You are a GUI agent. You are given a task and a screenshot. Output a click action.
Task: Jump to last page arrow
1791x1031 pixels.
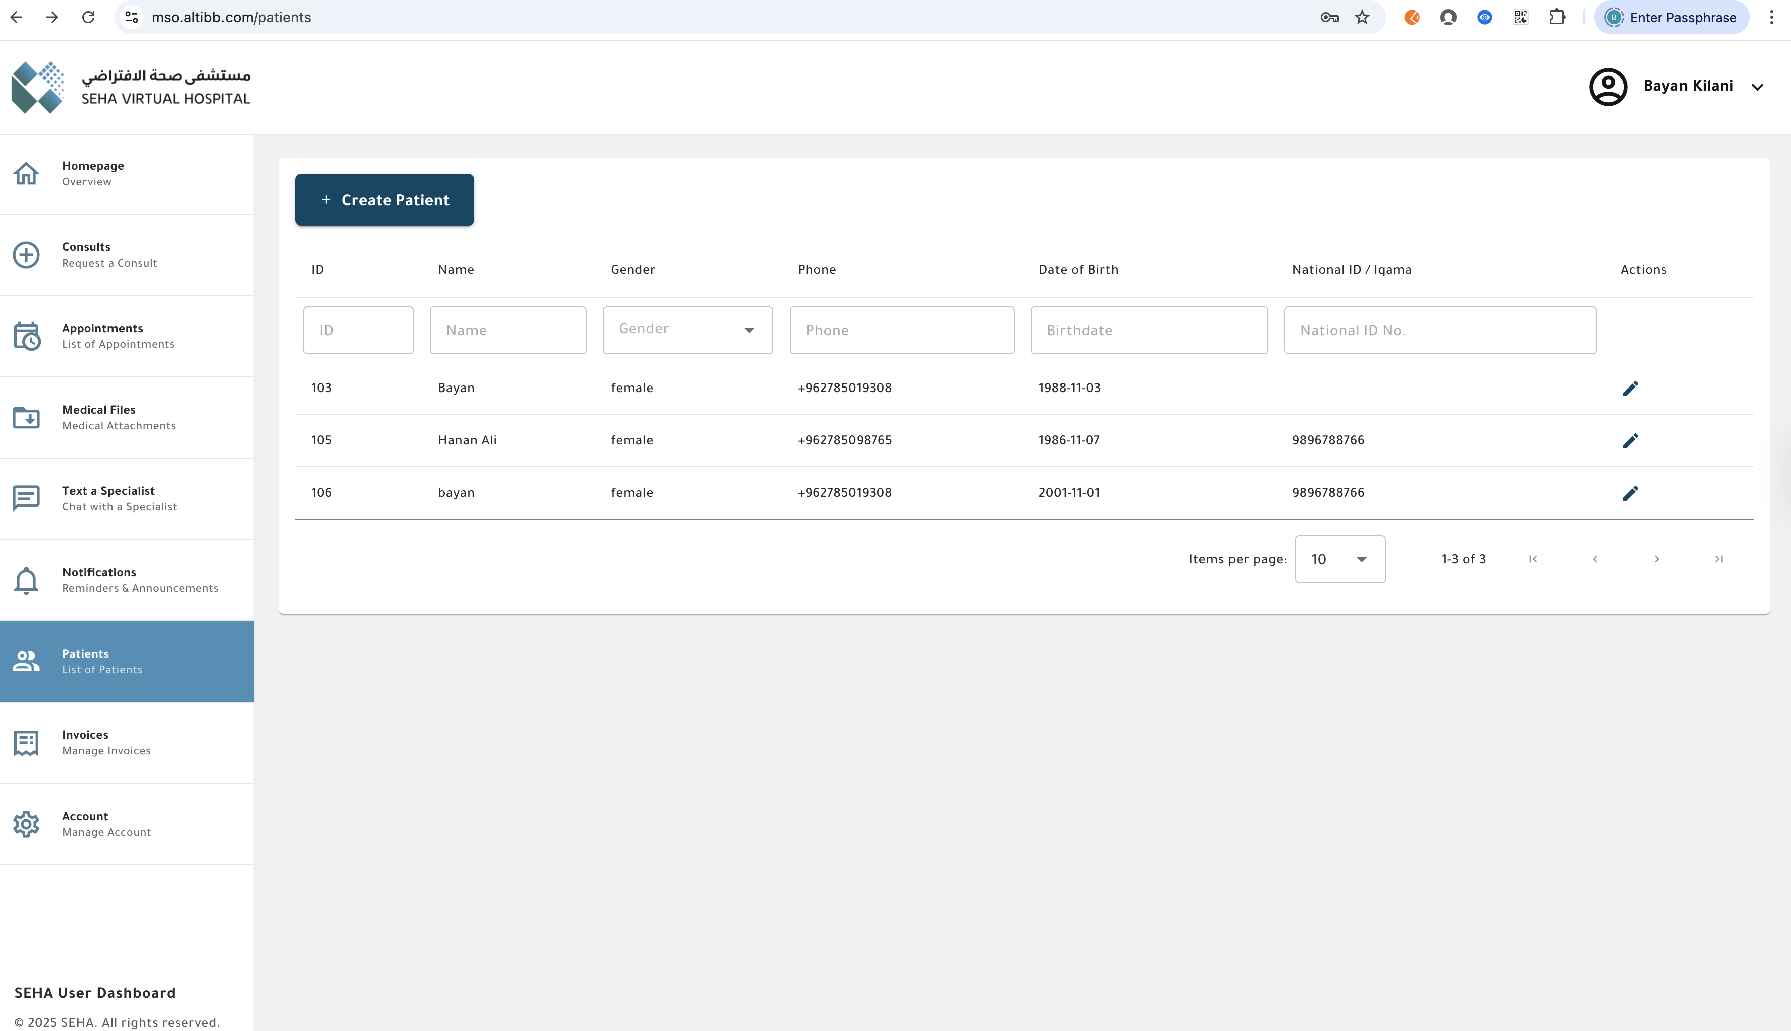(1718, 559)
